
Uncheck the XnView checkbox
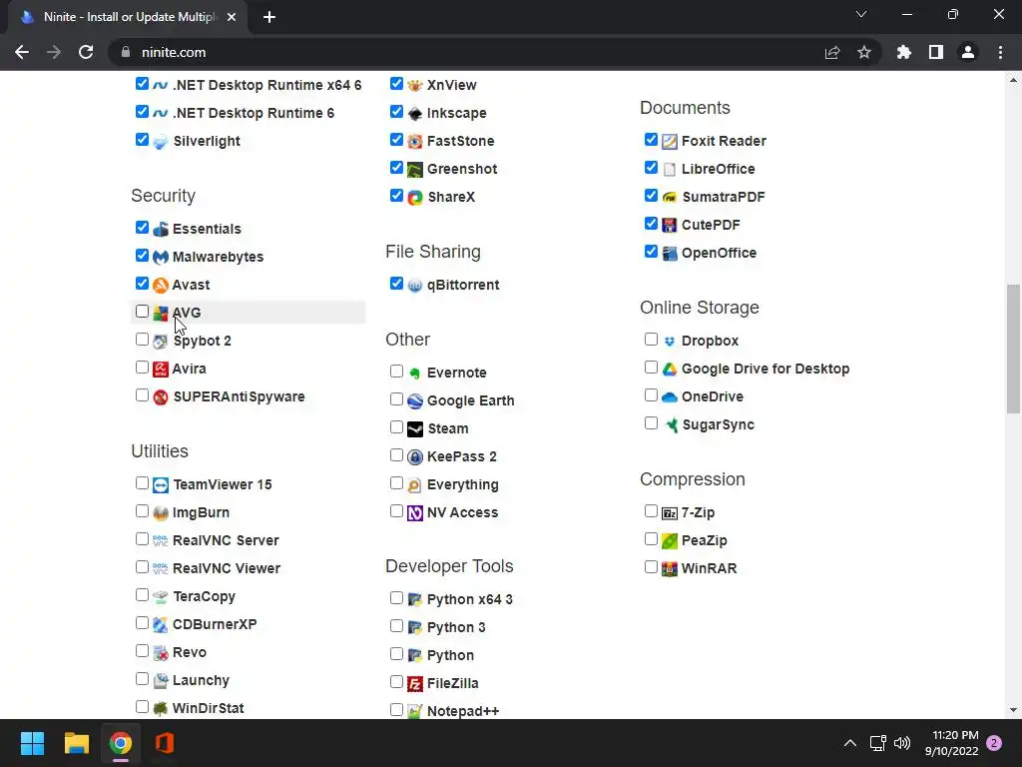pos(396,84)
